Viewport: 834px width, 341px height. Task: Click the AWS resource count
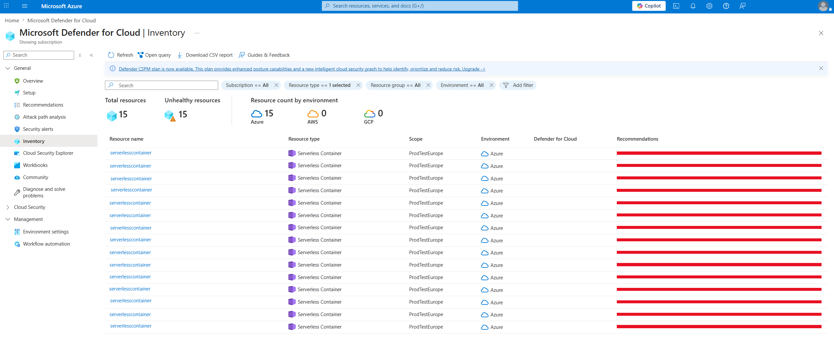324,113
